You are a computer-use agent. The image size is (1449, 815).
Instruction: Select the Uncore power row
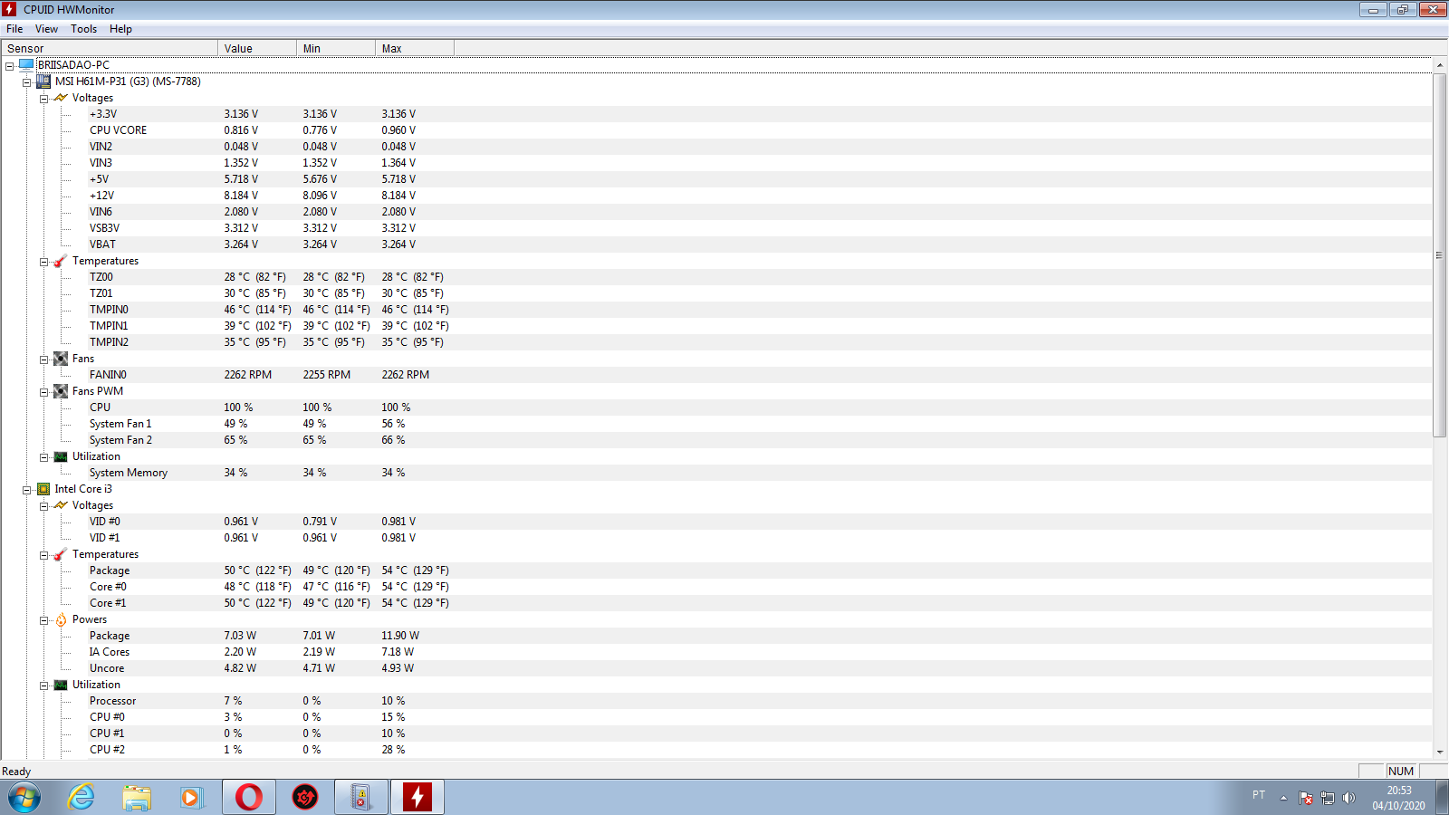click(x=715, y=668)
